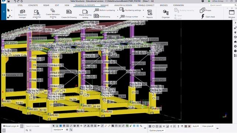Open the blue File menu button
The height and width of the screenshot is (133, 237).
(x=4, y=11)
